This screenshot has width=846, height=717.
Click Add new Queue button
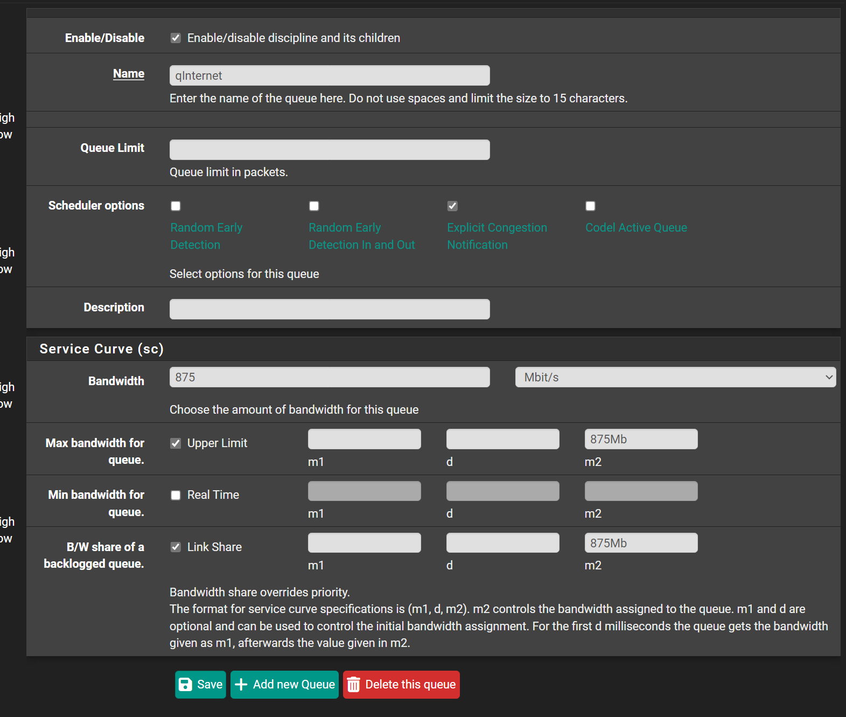[x=284, y=685]
